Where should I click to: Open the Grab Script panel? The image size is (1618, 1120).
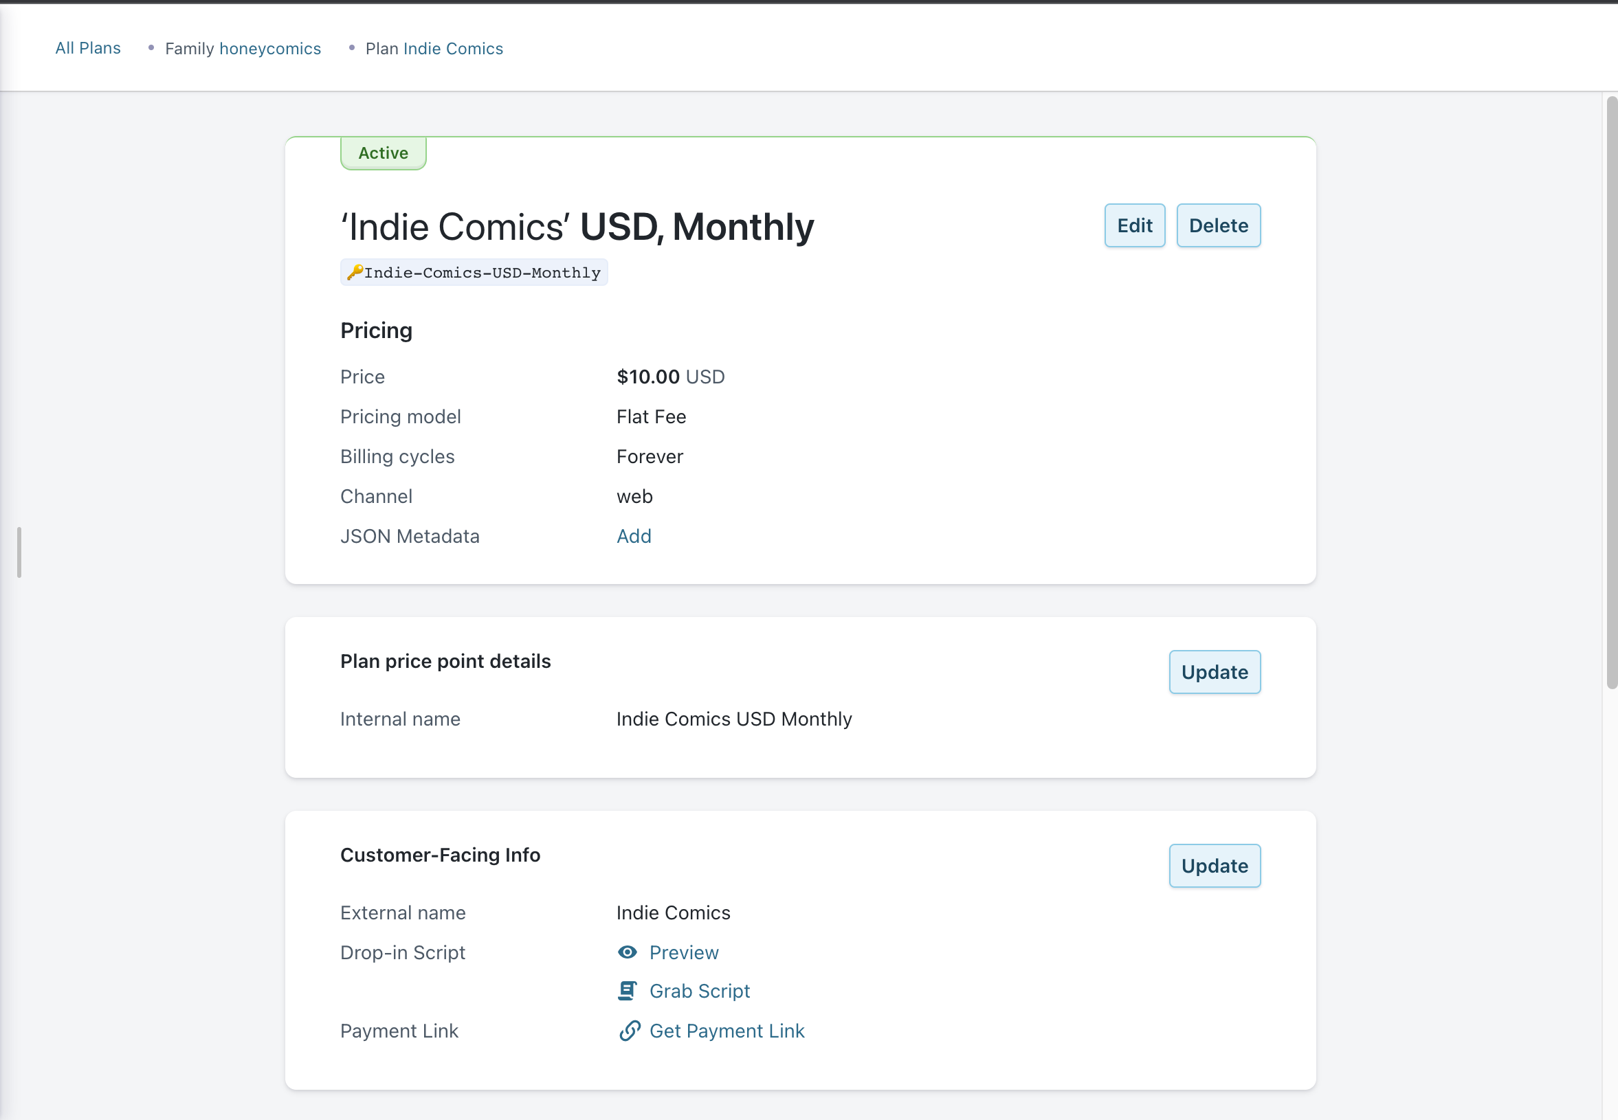click(x=700, y=991)
